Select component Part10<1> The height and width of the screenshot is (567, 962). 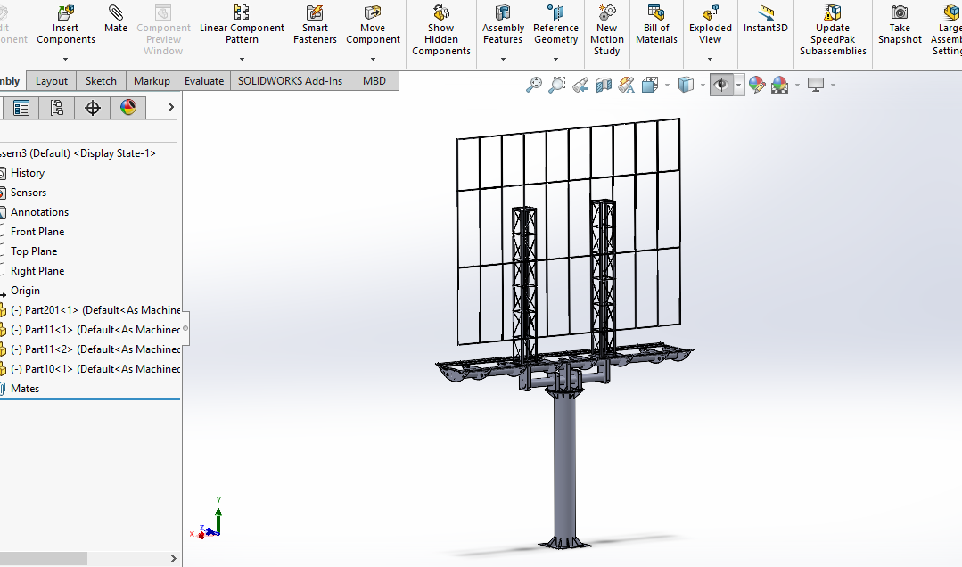(x=95, y=369)
